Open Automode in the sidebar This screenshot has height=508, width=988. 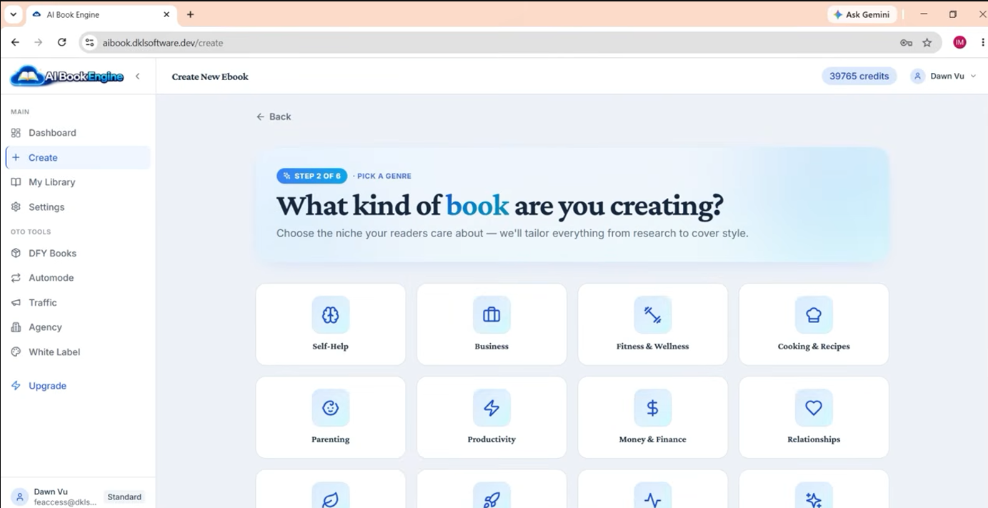78,278
